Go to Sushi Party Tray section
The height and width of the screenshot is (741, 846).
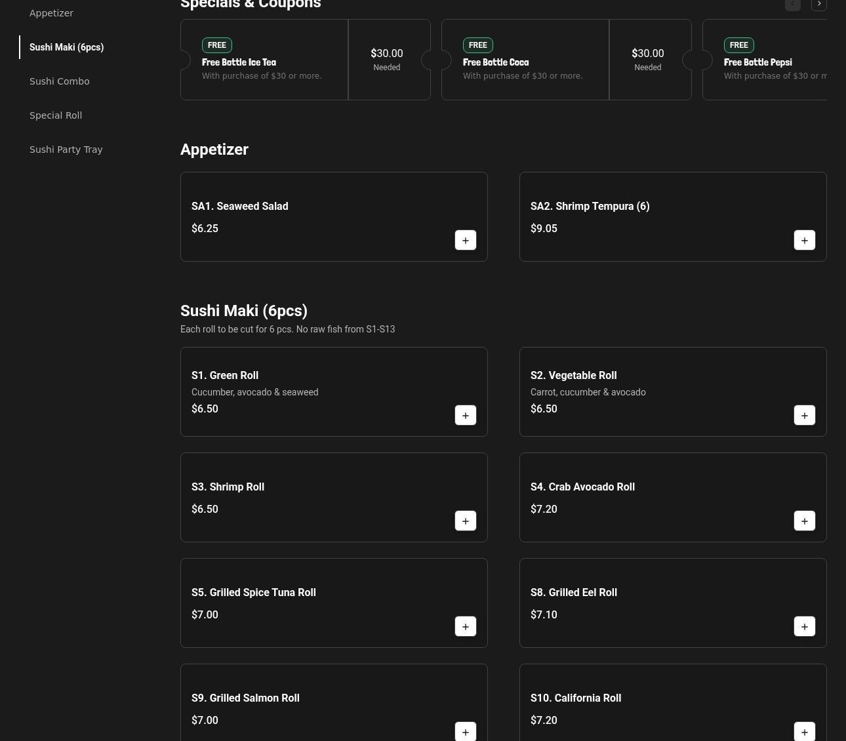(66, 150)
